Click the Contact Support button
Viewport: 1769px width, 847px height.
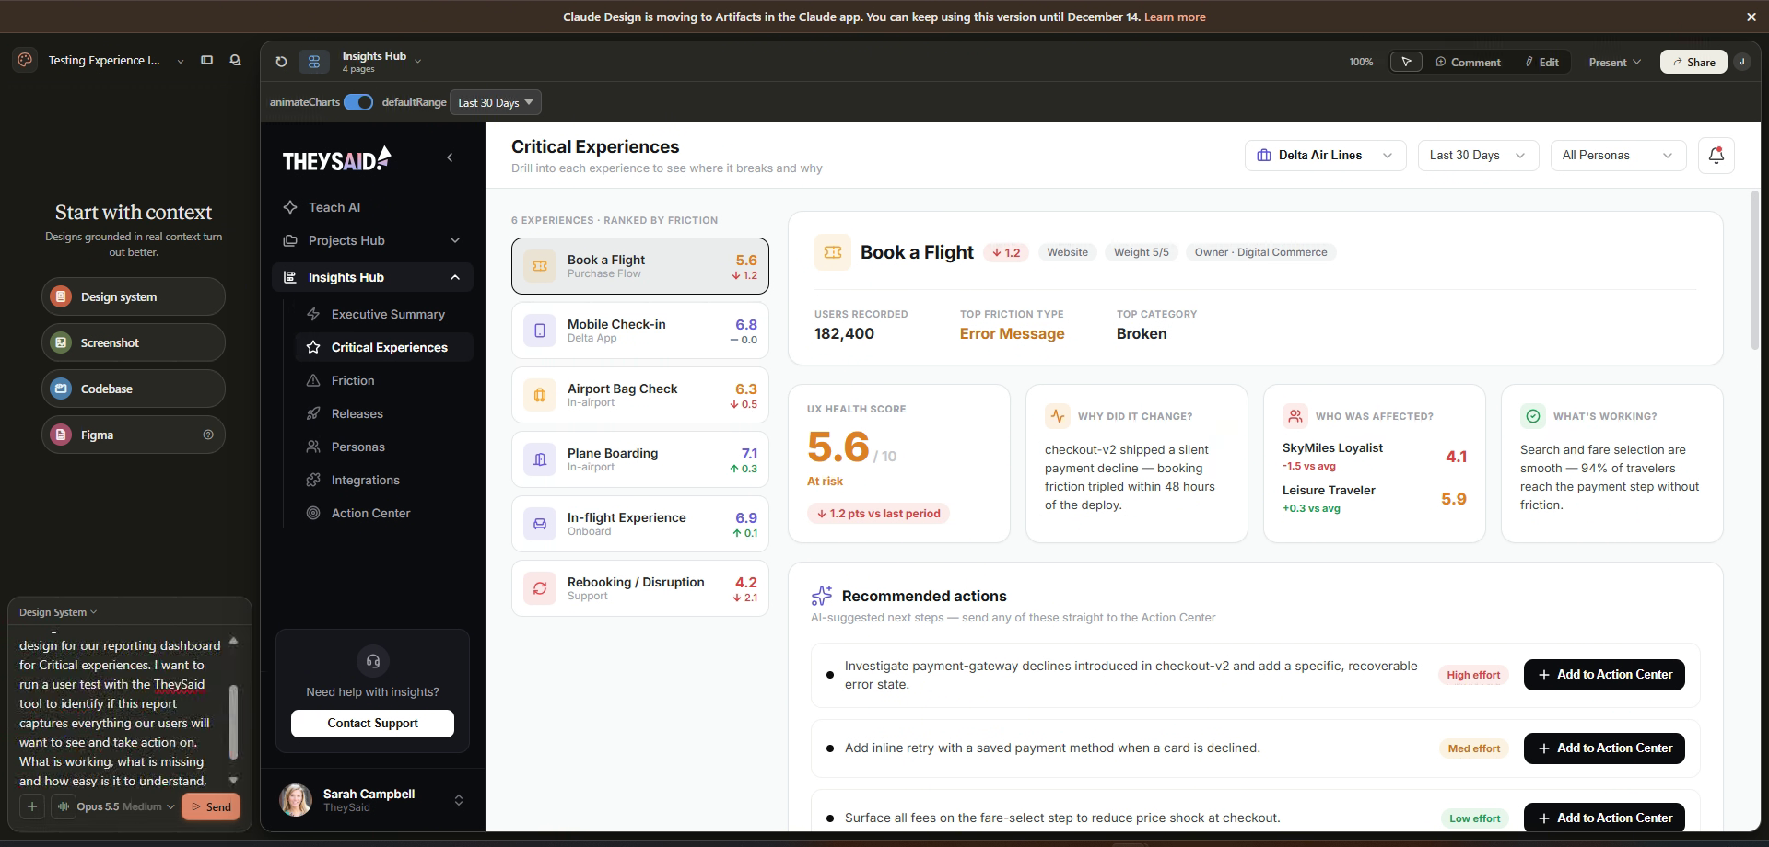pos(372,724)
